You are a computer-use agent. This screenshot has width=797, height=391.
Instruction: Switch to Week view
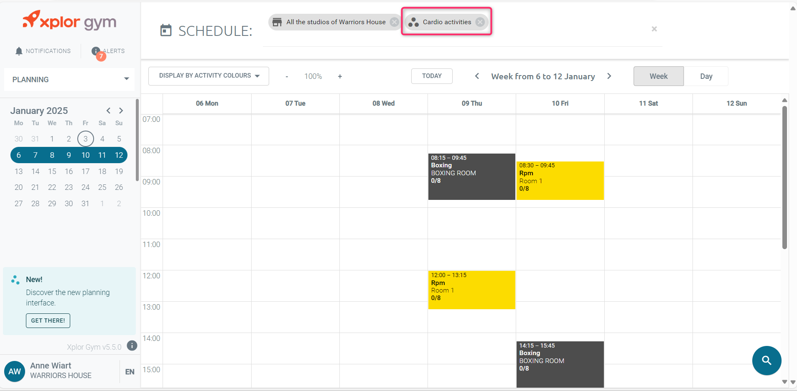pyautogui.click(x=658, y=76)
